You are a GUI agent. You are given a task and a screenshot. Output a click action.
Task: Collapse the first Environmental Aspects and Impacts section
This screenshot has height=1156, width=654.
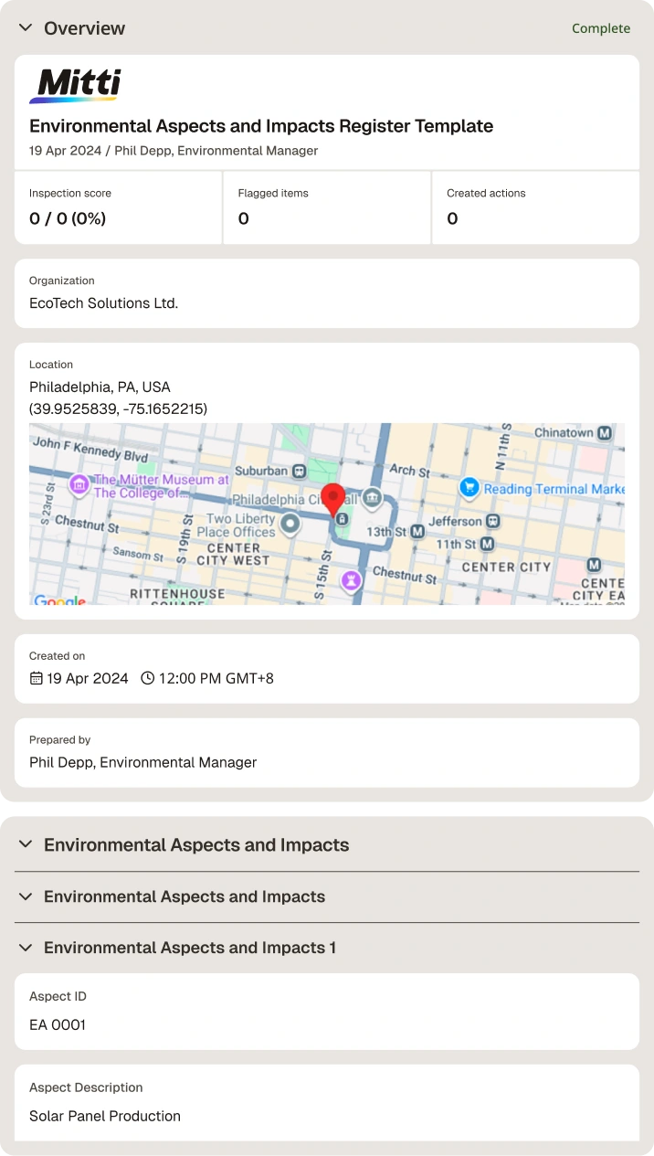[25, 845]
